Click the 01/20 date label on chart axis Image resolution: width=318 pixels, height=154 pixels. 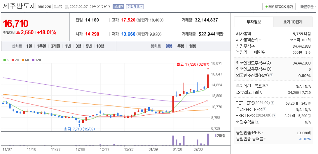coord(177,149)
